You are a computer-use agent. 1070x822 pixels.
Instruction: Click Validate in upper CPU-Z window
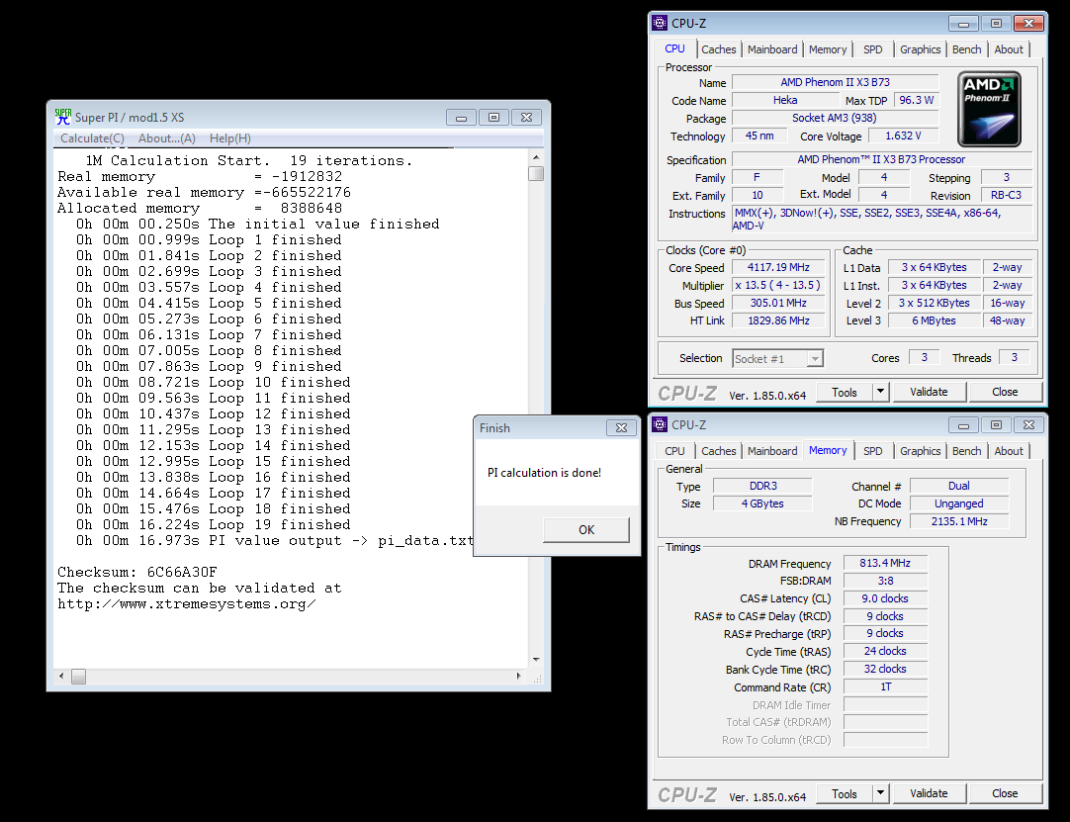929,392
